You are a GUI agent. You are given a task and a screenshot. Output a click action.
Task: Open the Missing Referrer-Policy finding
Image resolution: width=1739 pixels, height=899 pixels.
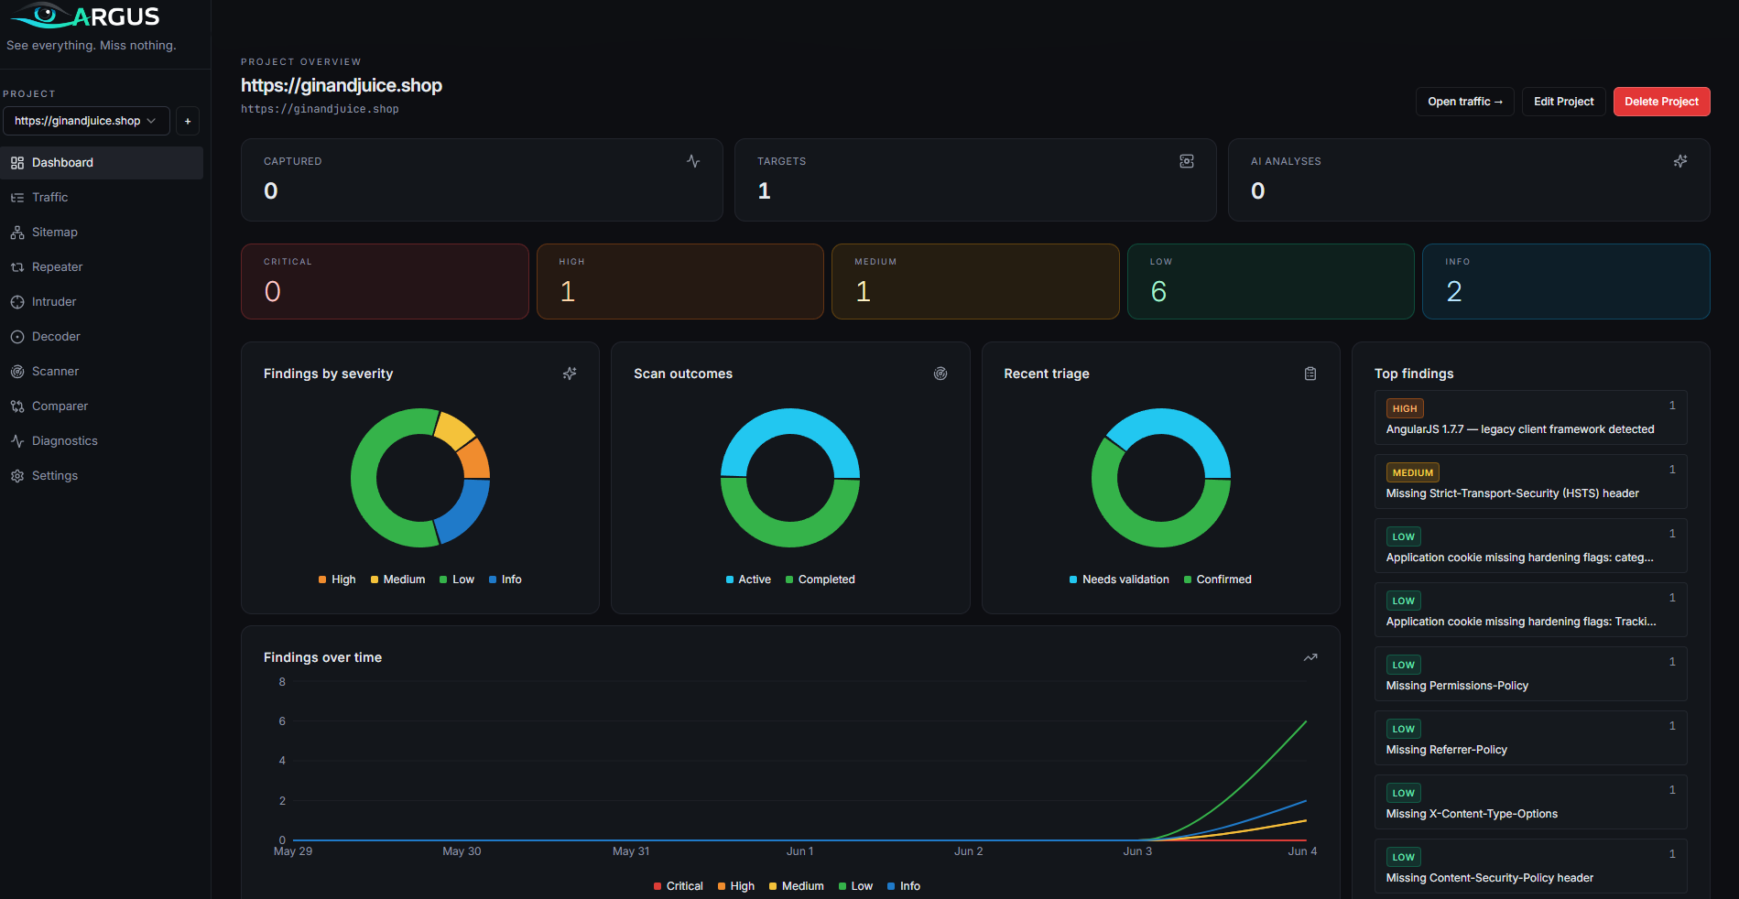pyautogui.click(x=1530, y=738)
